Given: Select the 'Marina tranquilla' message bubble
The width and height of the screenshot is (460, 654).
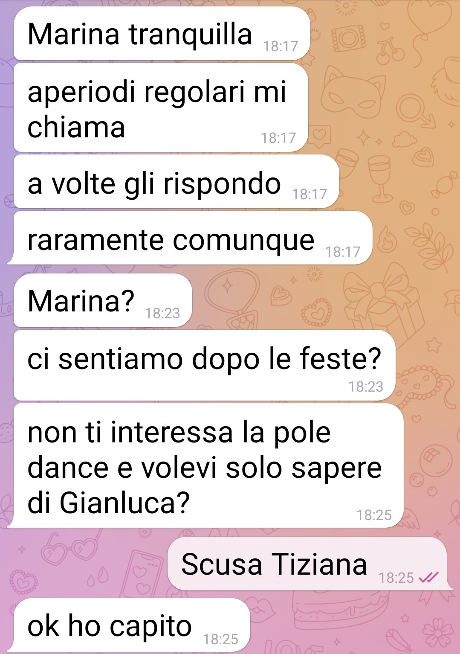Looking at the screenshot, I should (x=162, y=33).
